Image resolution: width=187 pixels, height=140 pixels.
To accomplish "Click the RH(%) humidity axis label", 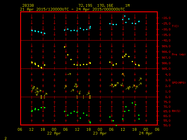I will (x=176, y=111).
